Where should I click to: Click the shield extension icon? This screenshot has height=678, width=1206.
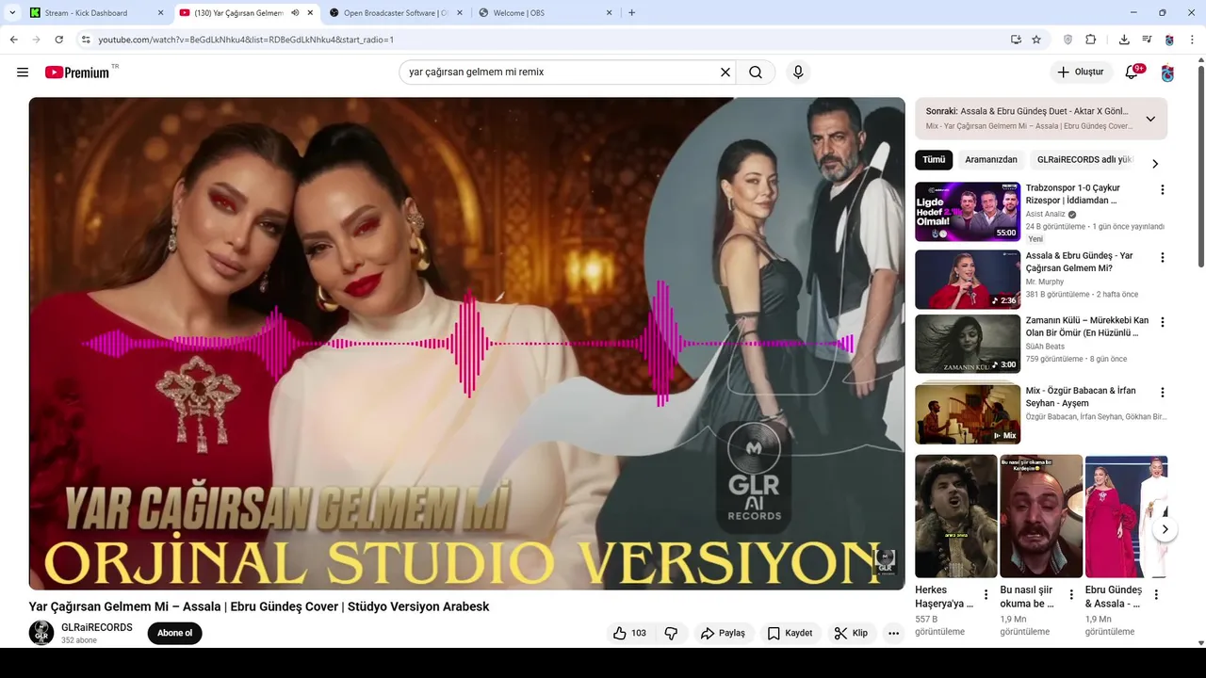point(1067,40)
